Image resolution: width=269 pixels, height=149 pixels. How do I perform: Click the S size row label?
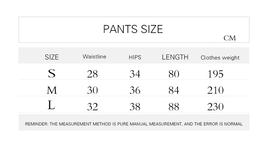[52, 73]
